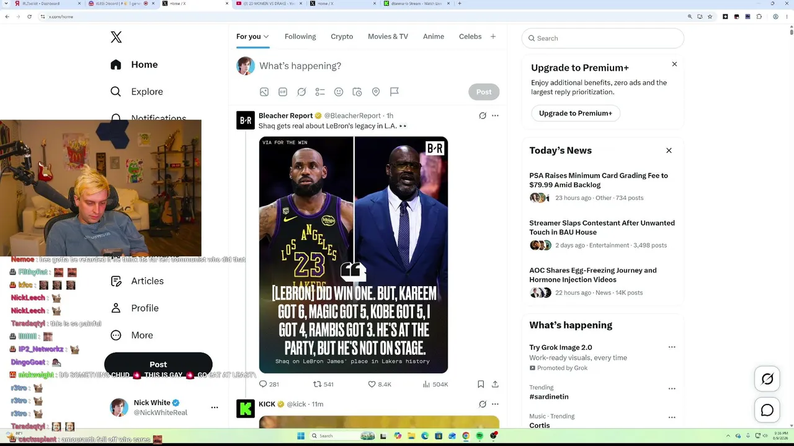Open the emoji picker in composer

click(339, 92)
